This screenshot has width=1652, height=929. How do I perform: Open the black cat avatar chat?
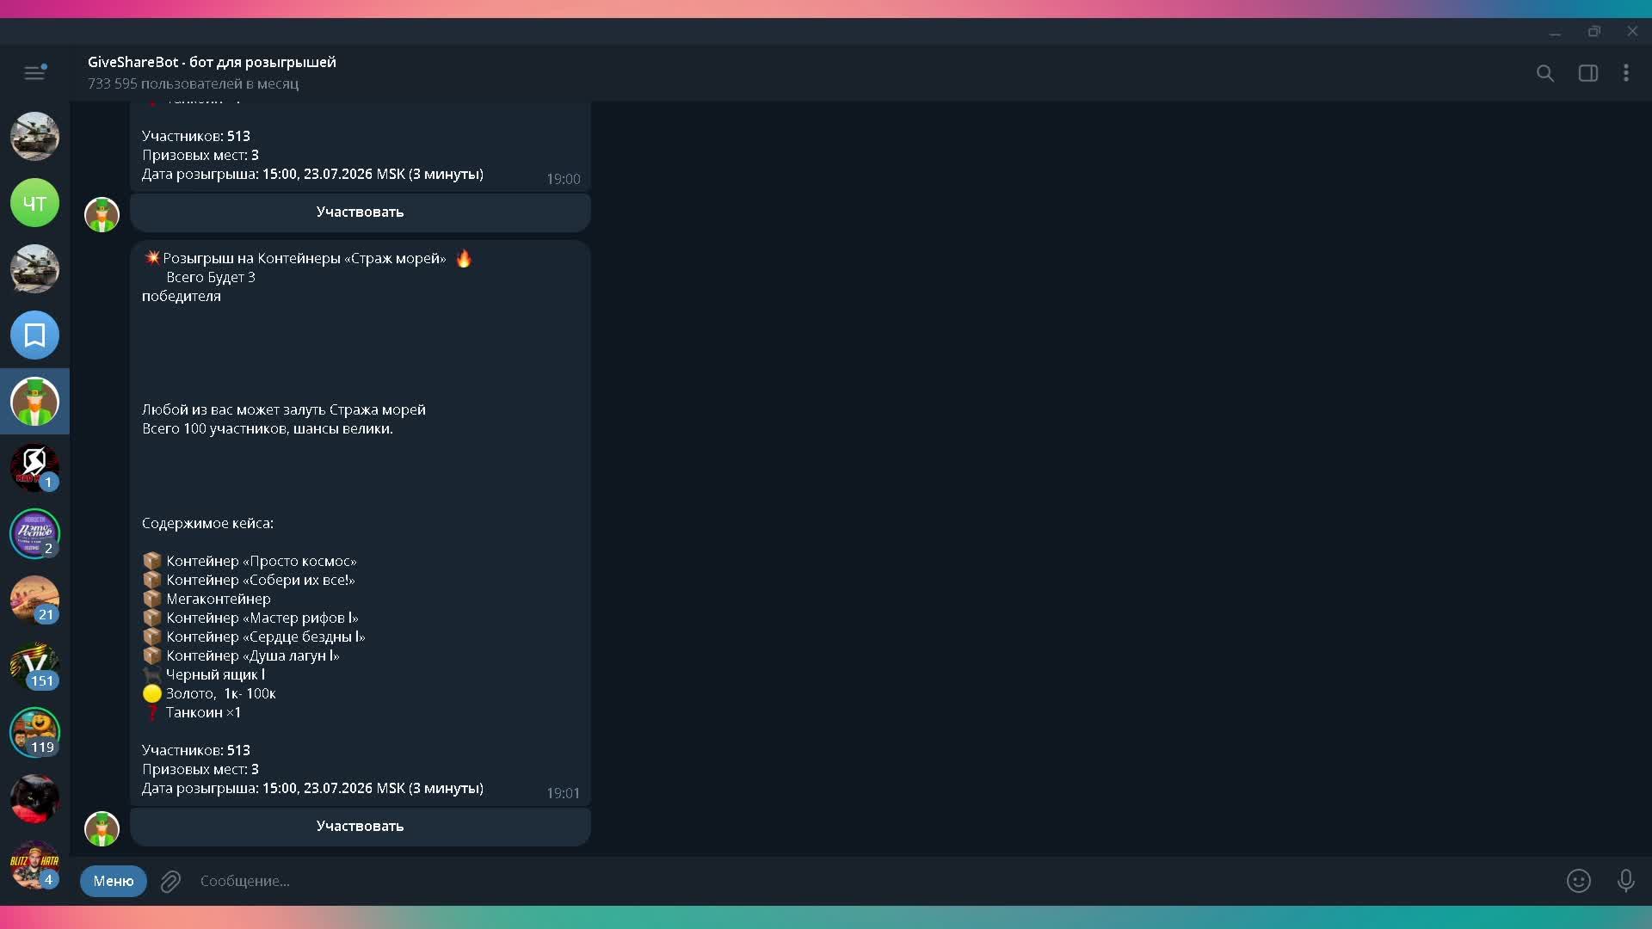(x=34, y=799)
